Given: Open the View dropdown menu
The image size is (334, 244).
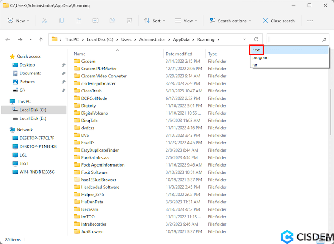Looking at the screenshot, I should [x=186, y=21].
